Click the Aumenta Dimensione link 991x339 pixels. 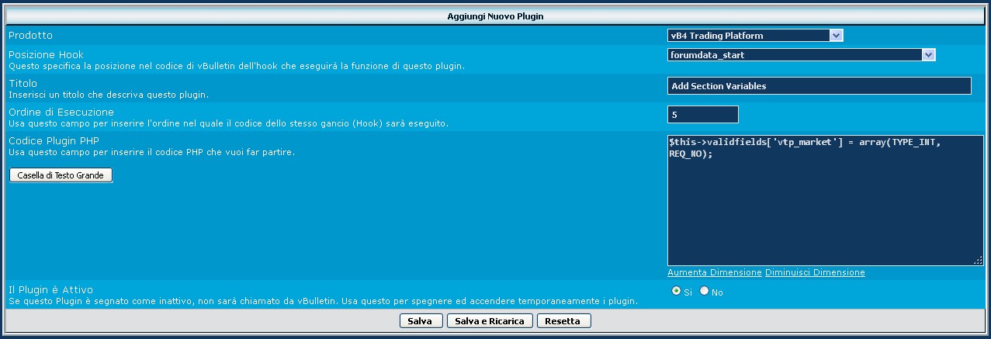point(714,273)
